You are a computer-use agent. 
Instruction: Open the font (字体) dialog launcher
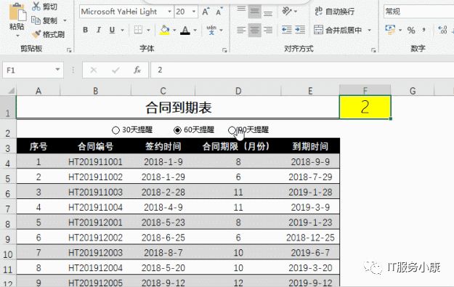pyautogui.click(x=224, y=50)
